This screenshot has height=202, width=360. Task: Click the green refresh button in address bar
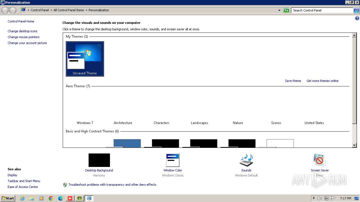pos(286,10)
